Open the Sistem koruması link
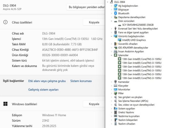The height and width of the screenshot is (128, 175). [x=81, y=81]
